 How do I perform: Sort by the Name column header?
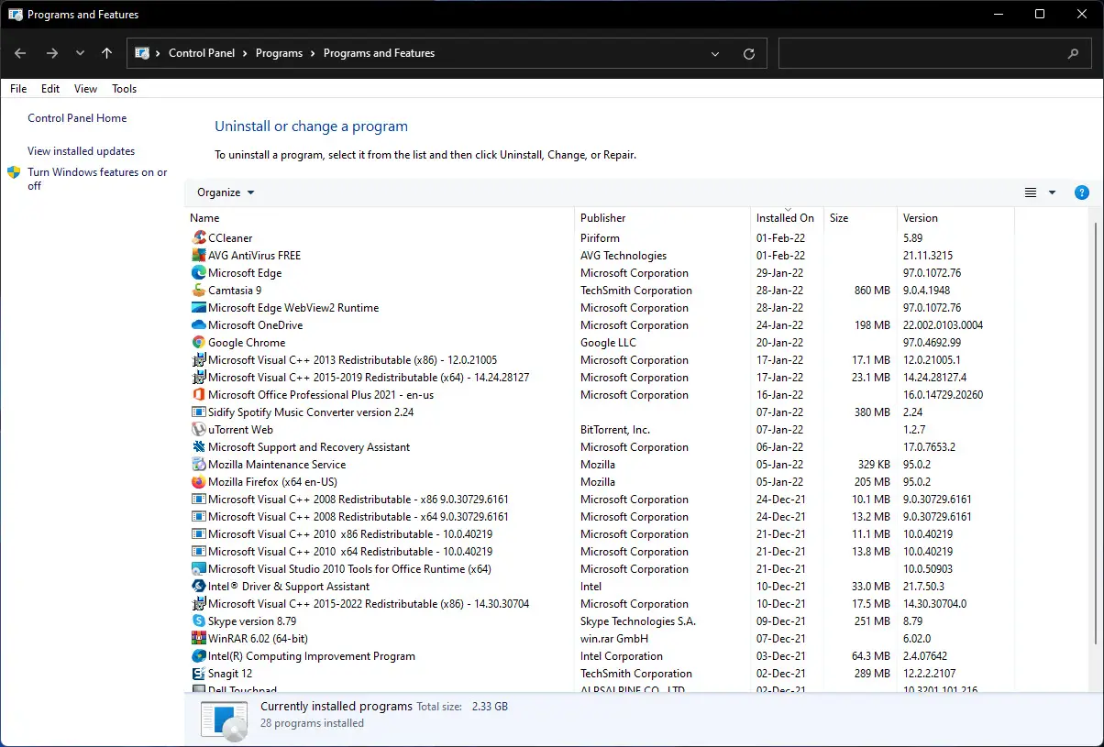tap(380, 218)
